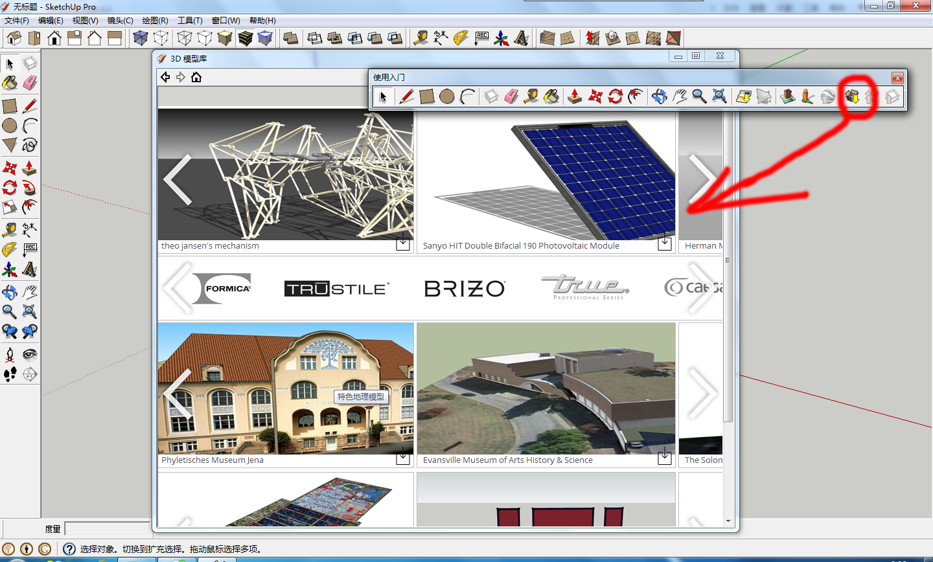The height and width of the screenshot is (562, 933).
Task: Click Add New Building icon
Action: tap(787, 96)
